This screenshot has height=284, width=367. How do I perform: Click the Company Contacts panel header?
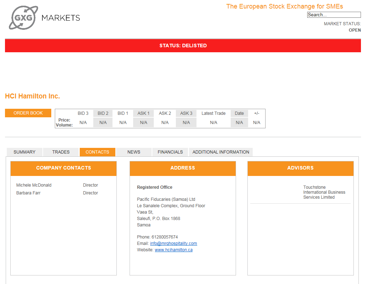pos(63,168)
